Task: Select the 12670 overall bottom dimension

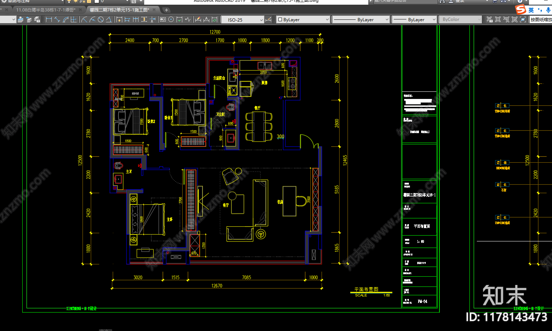Action: pos(216,286)
